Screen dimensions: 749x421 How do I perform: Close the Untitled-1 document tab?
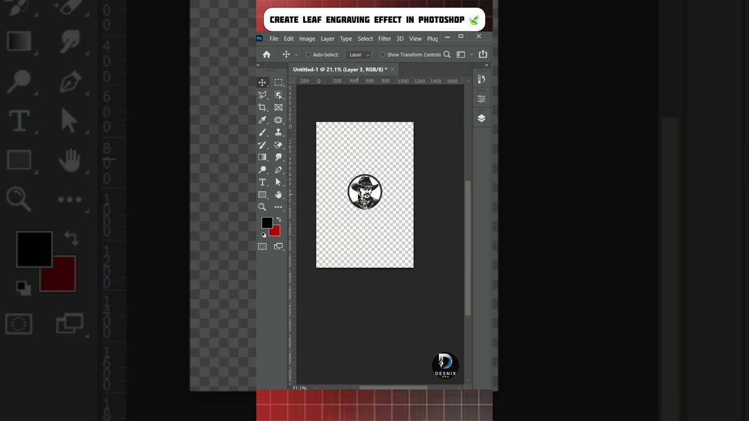tap(393, 70)
